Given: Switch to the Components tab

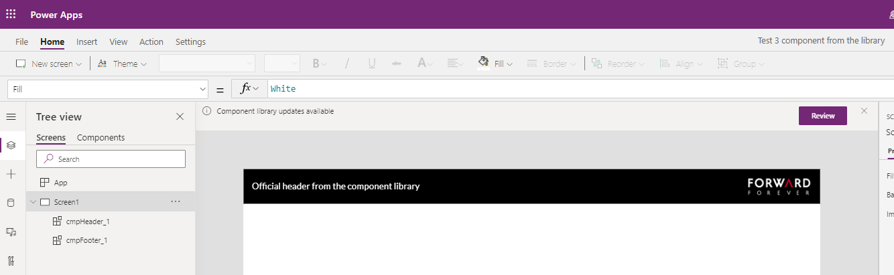Looking at the screenshot, I should coord(101,138).
